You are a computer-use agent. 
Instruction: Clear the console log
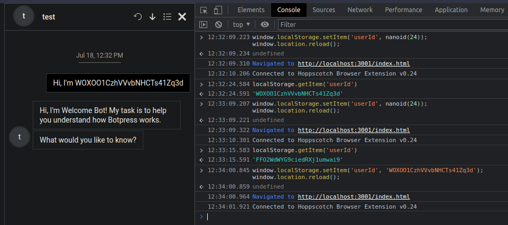tap(218, 24)
